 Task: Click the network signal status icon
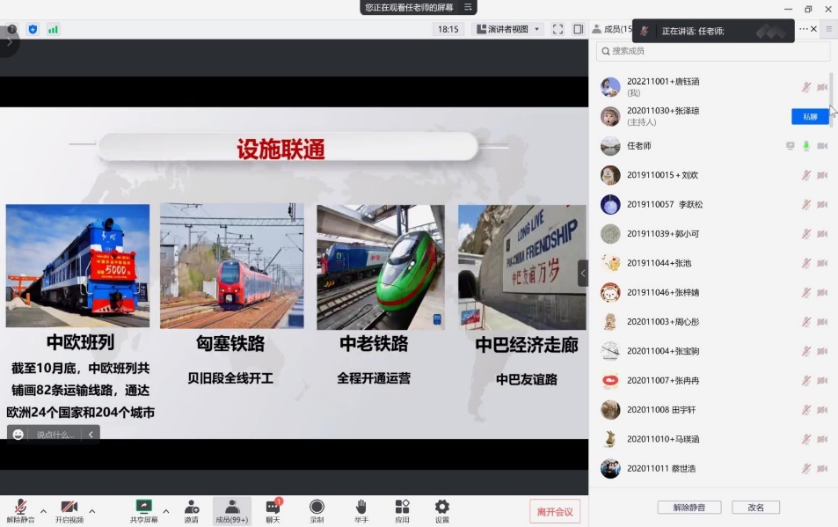coord(54,29)
